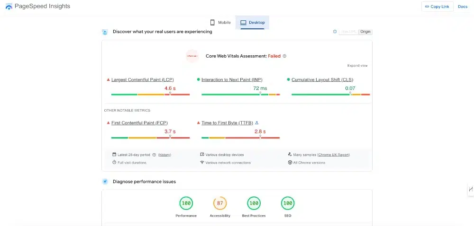The height and width of the screenshot is (226, 474).
Task: Click the side panel handle on right edge
Action: (471, 189)
